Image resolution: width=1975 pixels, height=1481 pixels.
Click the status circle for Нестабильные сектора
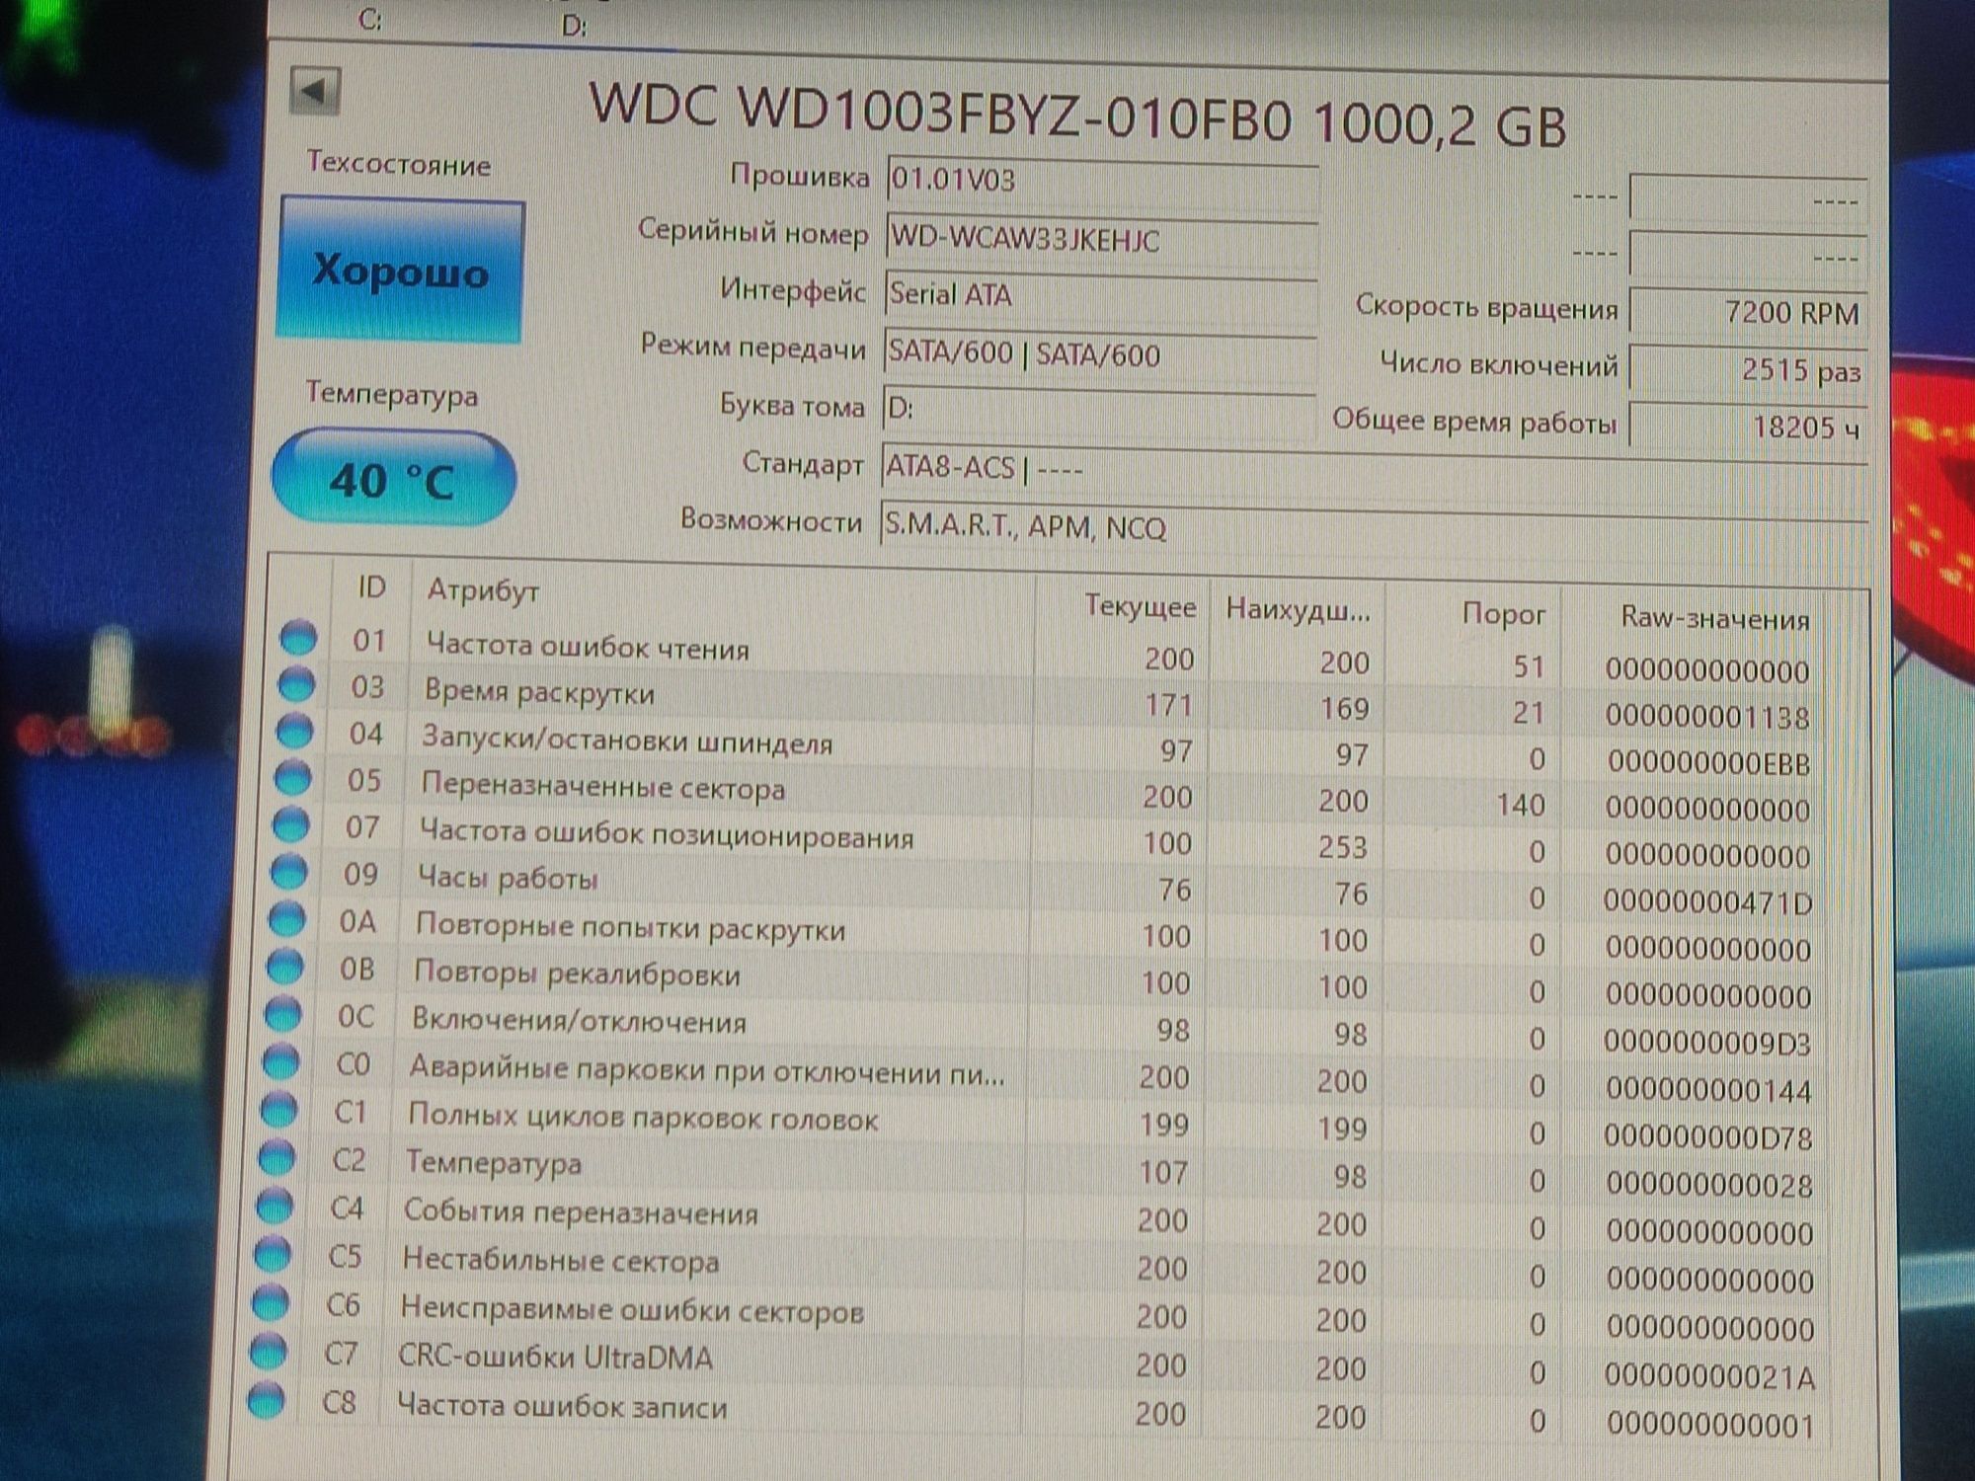pyautogui.click(x=274, y=1253)
